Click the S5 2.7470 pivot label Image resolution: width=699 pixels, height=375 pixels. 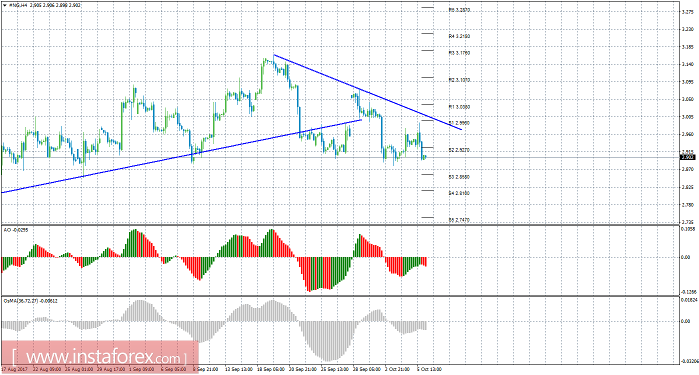[x=459, y=220]
